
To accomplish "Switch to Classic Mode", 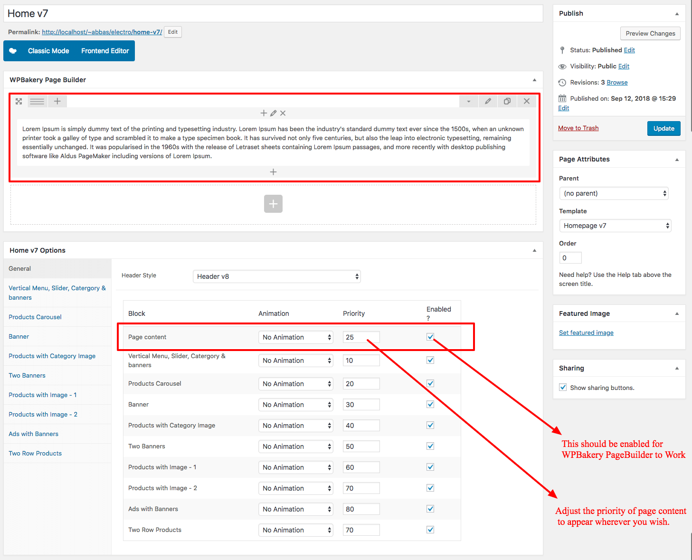I will click(48, 51).
